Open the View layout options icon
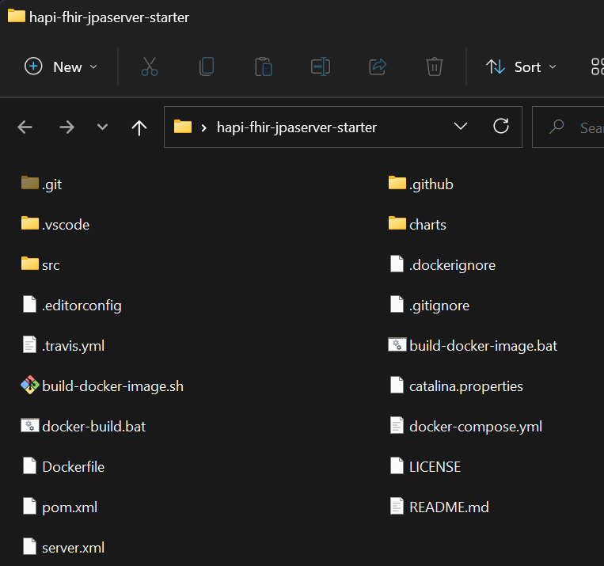 (598, 66)
